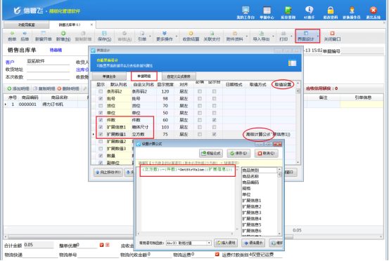Click the 修改密码 lock icon

pyautogui.click(x=330, y=13)
